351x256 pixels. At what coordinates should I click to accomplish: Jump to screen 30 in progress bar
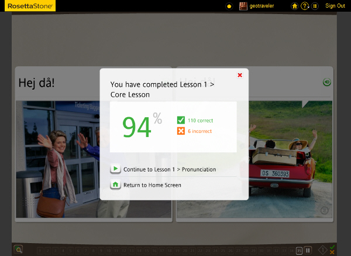[x=261, y=251]
